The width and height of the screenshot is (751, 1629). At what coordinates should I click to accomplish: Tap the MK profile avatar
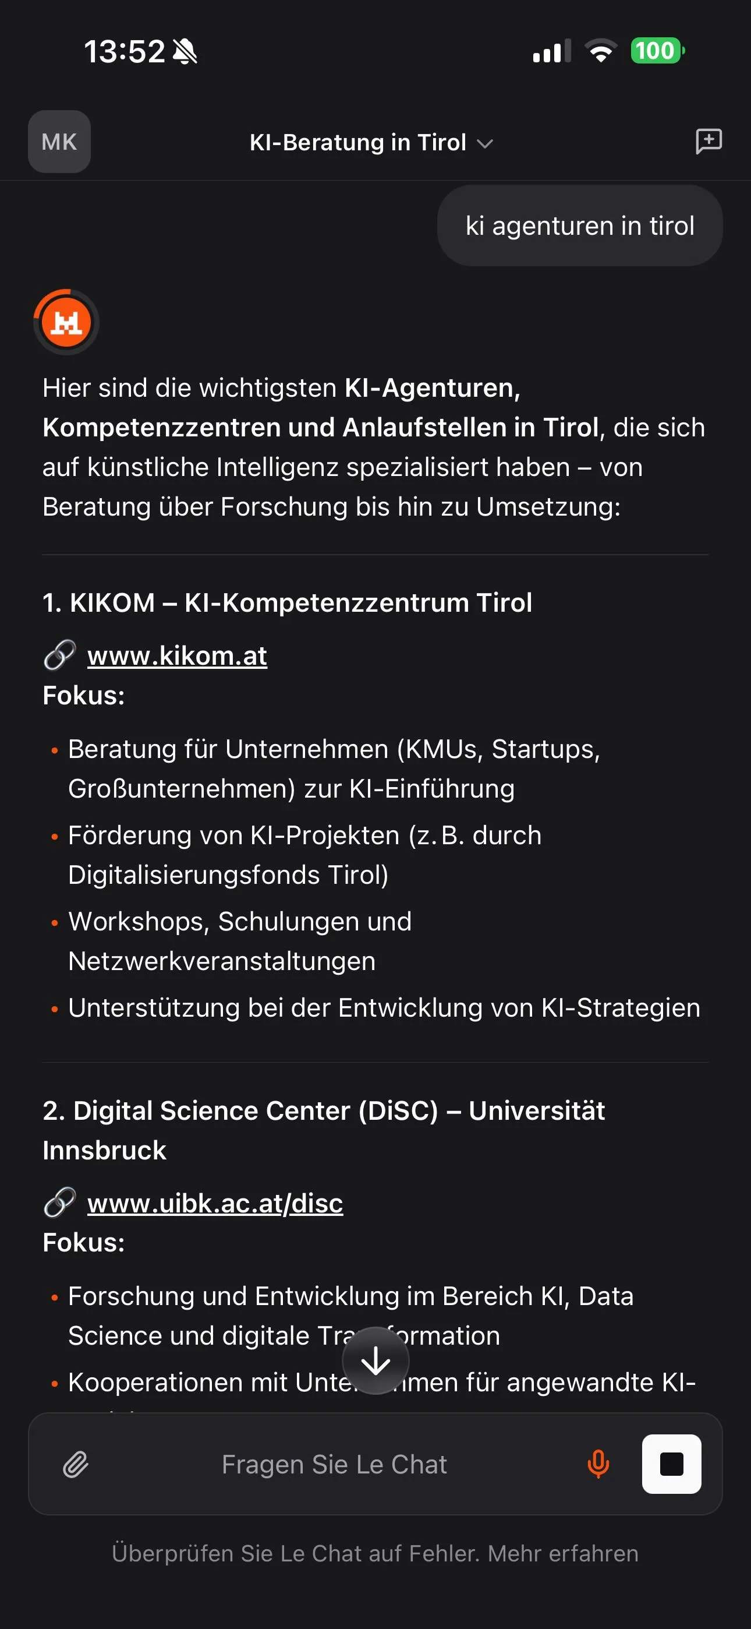pyautogui.click(x=59, y=142)
